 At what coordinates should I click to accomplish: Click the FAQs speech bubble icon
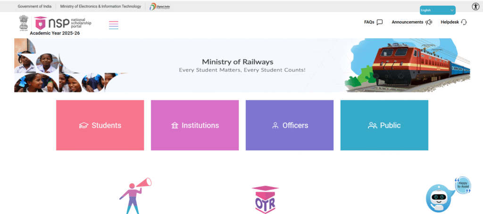pyautogui.click(x=380, y=22)
